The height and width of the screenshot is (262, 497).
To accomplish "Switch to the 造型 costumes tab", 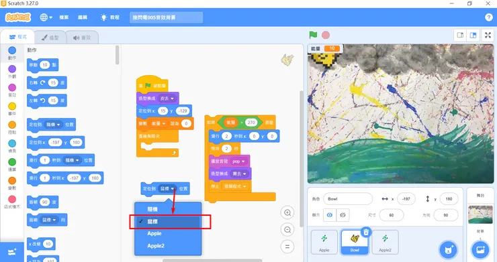I will (50, 38).
